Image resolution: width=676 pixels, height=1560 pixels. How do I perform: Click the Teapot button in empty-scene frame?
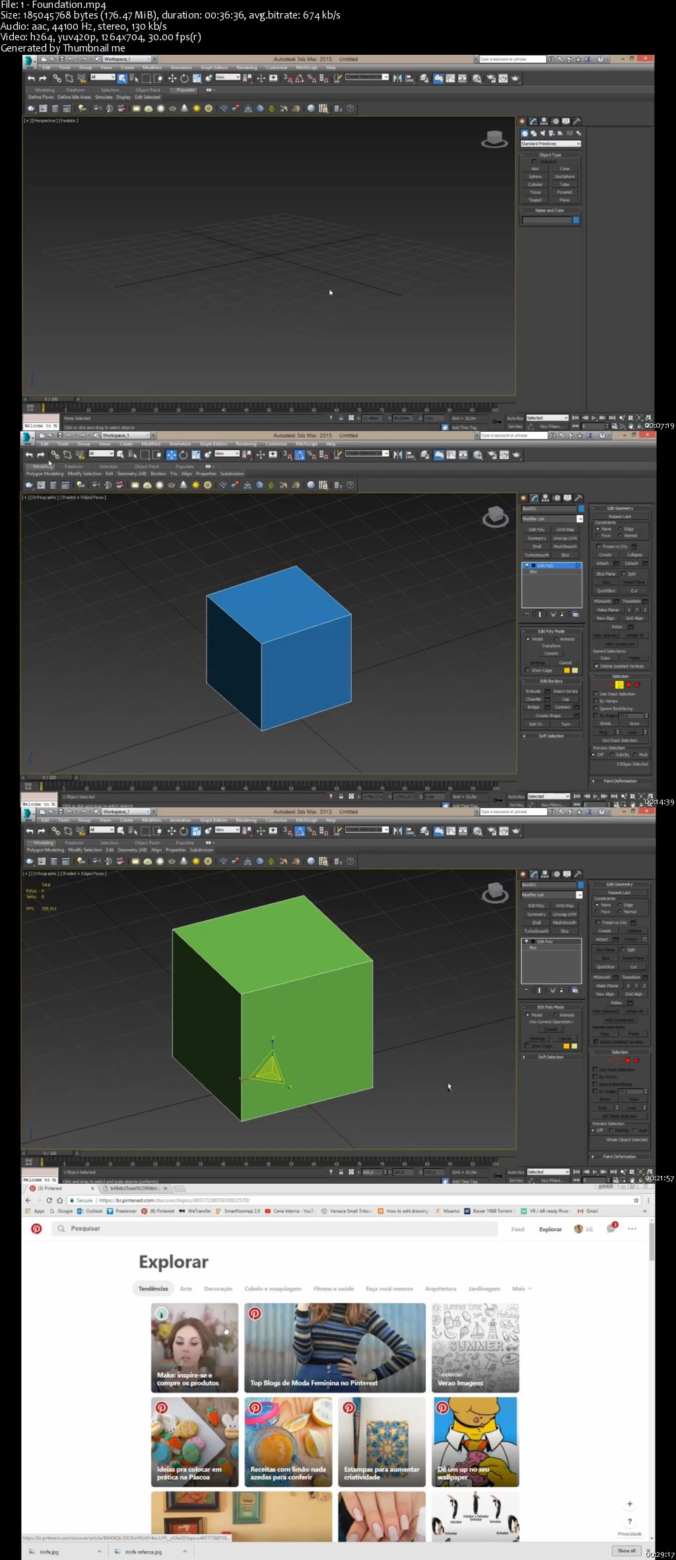tap(535, 200)
